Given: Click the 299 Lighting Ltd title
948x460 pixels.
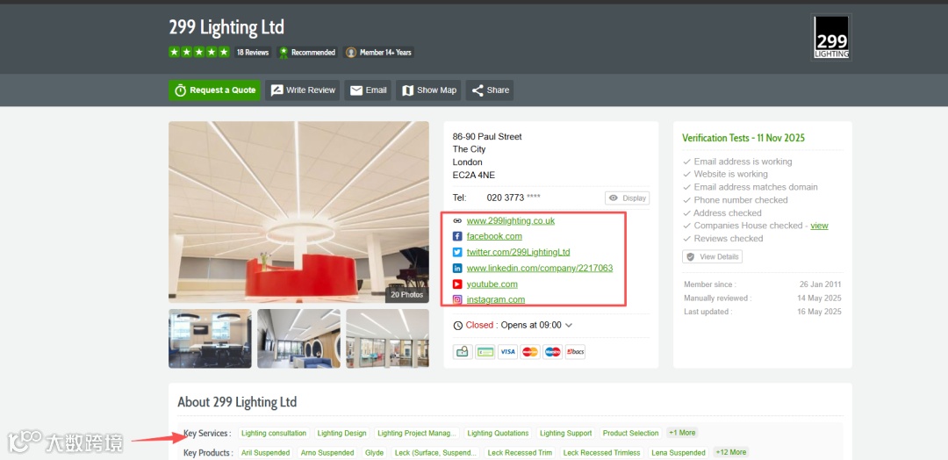Looking at the screenshot, I should 226,27.
